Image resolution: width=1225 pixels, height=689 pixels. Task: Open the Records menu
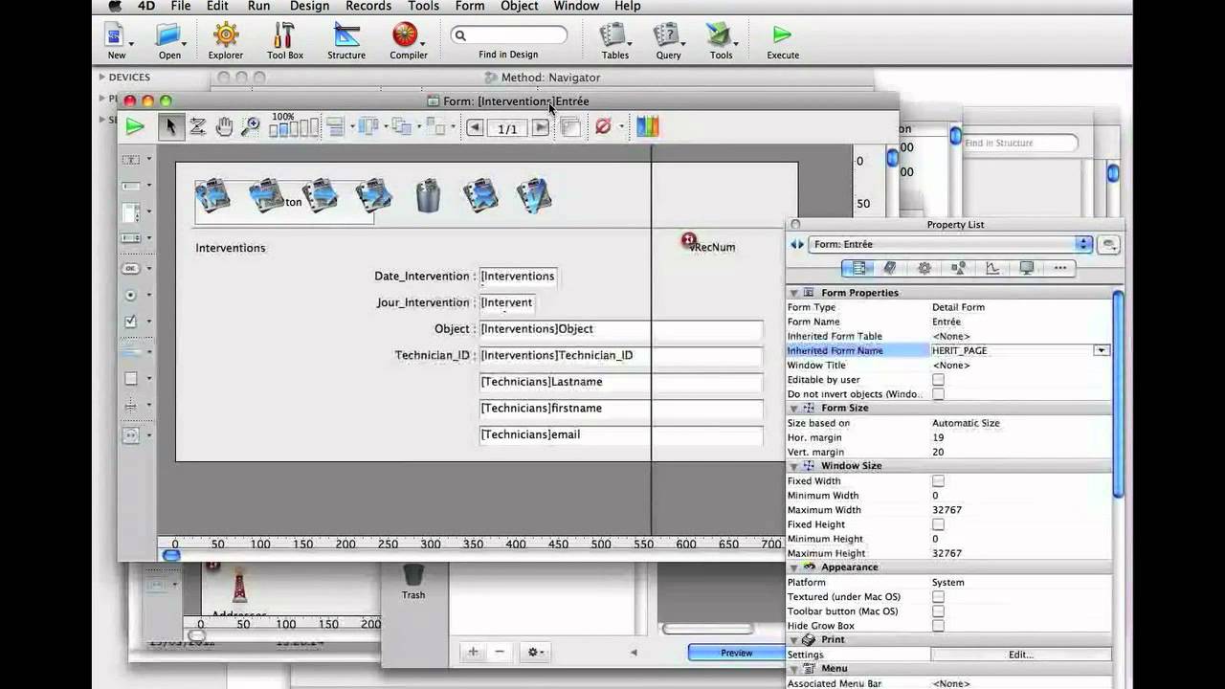click(x=368, y=6)
